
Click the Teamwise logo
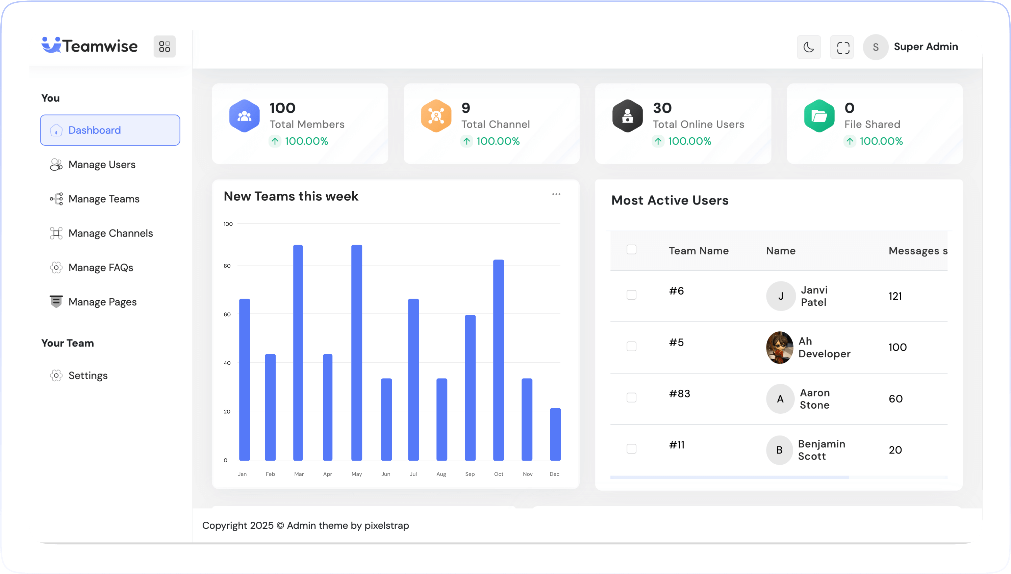[90, 46]
